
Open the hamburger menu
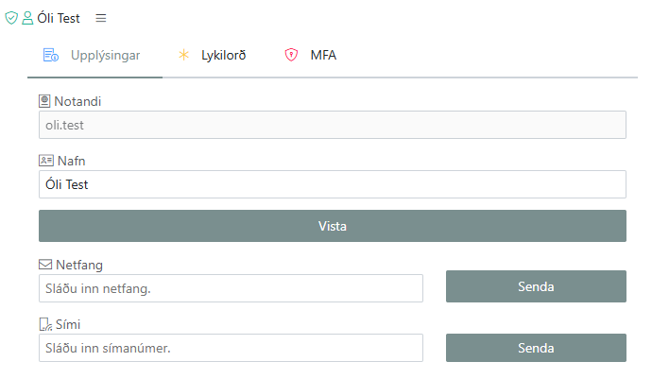click(101, 18)
